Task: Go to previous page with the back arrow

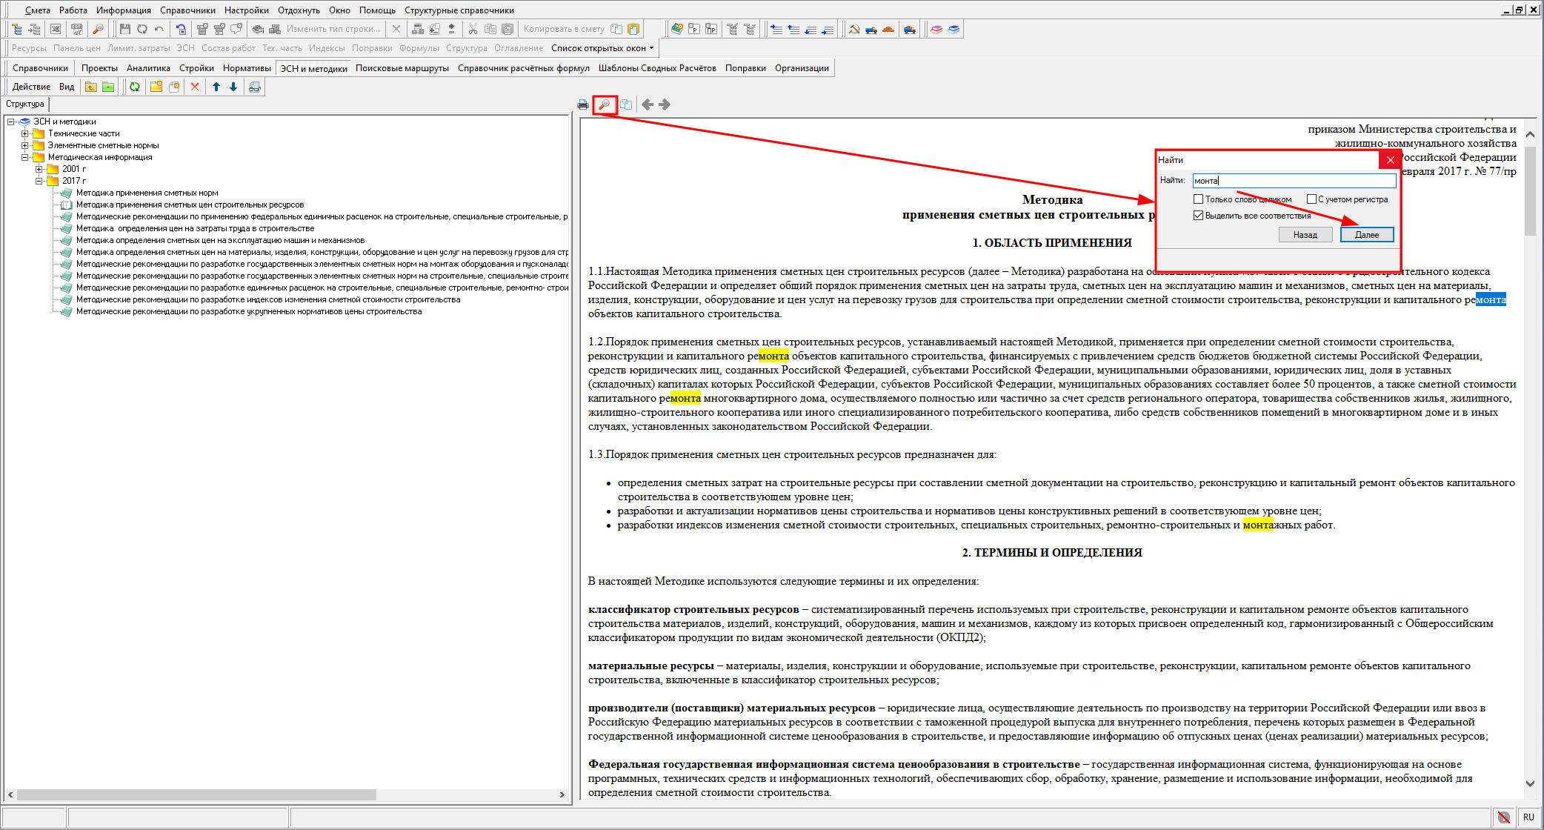Action: pos(648,104)
